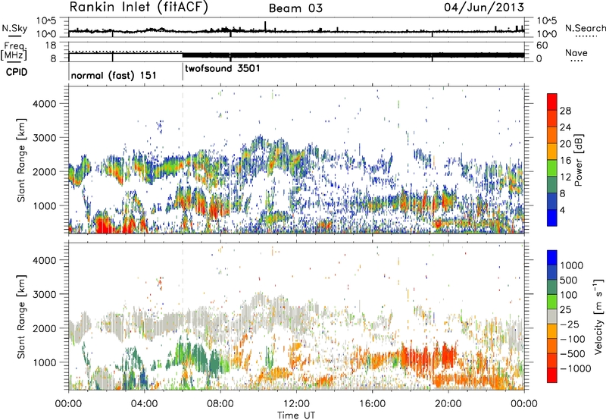
Task: Click the '1000' tick on the velocity panel range axis
Action: (x=45, y=362)
